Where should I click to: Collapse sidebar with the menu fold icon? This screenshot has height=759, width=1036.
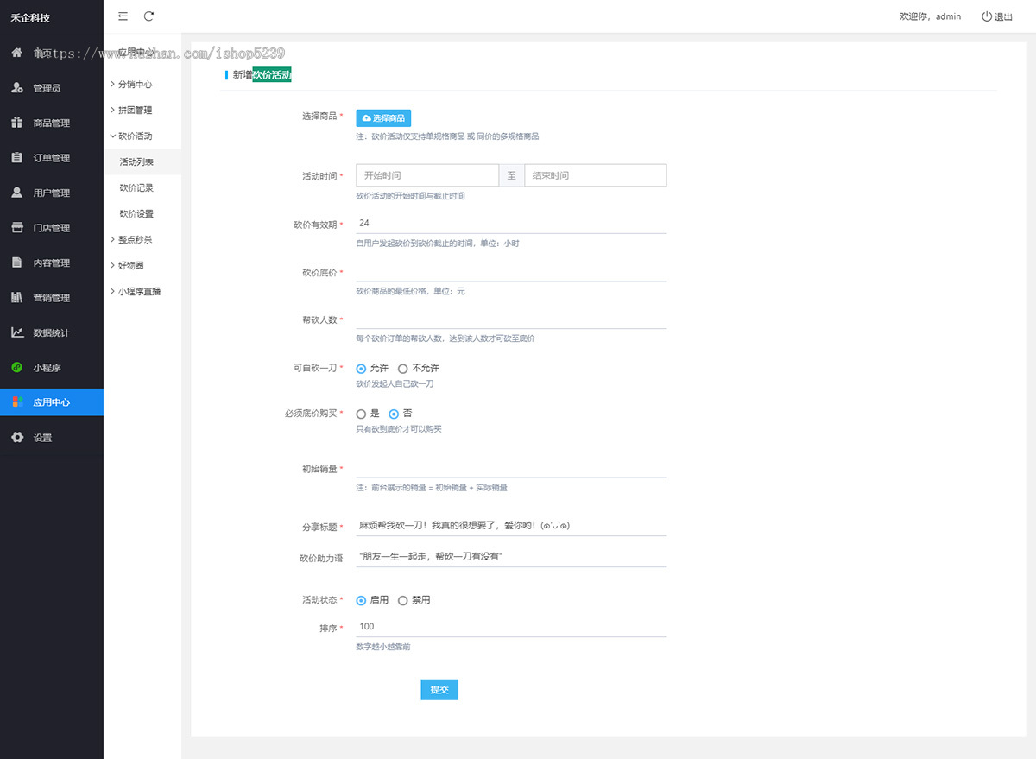(x=123, y=16)
